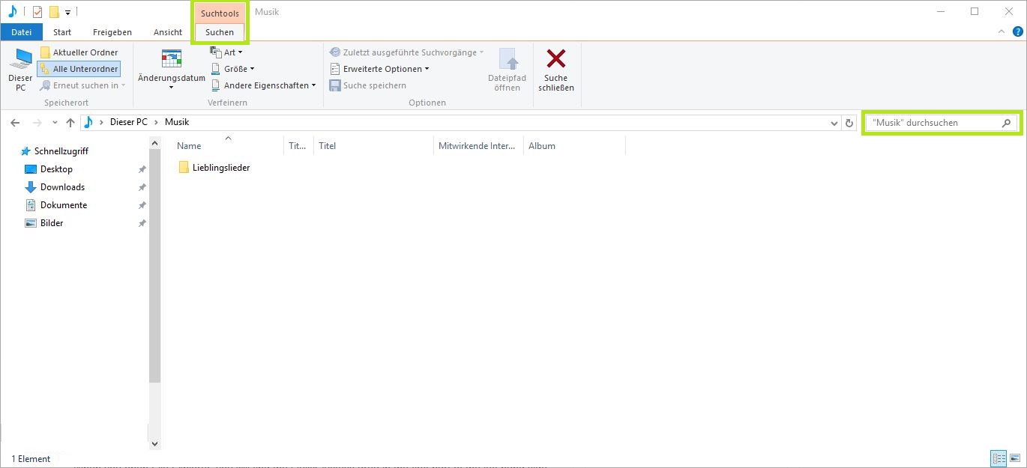Click the magnifier icon in the search box
1027x468 pixels.
click(x=1006, y=123)
